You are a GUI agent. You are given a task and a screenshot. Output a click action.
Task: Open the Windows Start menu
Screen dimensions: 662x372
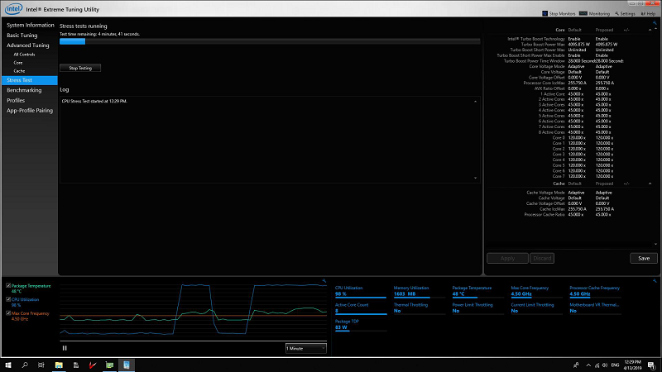[x=8, y=365]
